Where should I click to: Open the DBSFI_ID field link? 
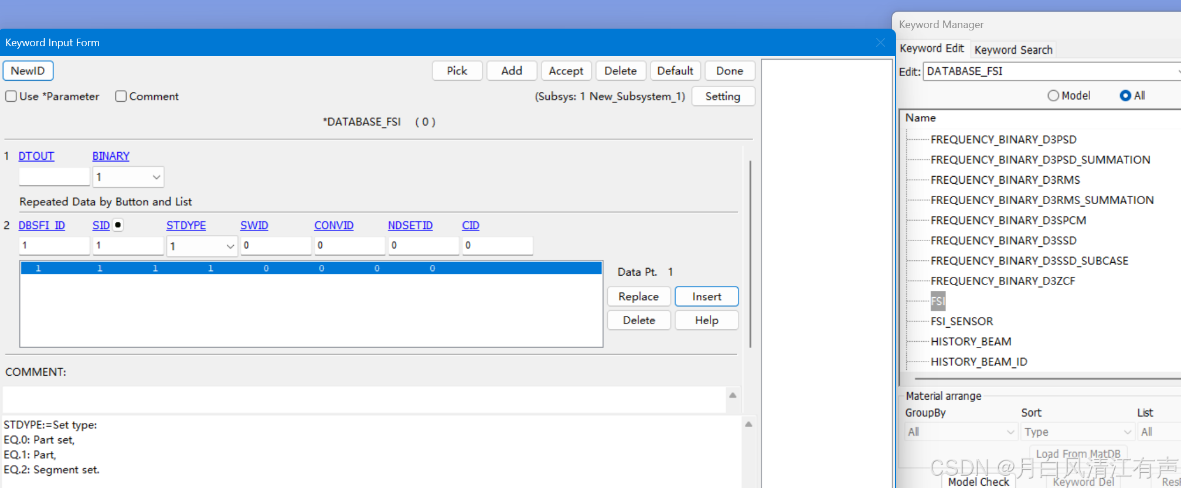(x=42, y=226)
